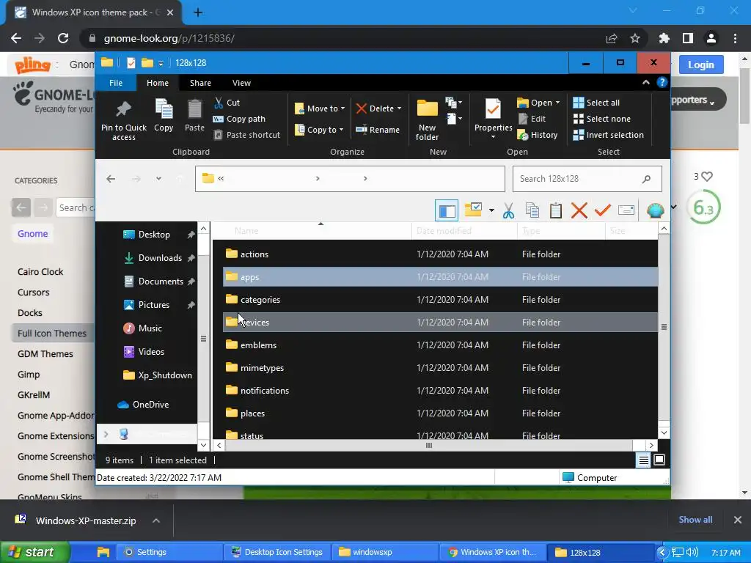The width and height of the screenshot is (751, 563).
Task: Expand the computer node in navigation pane
Action: (106, 434)
